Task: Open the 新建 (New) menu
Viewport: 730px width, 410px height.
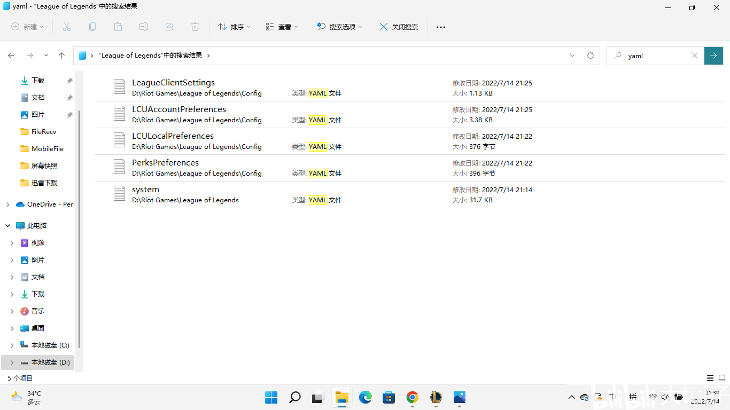Action: pyautogui.click(x=28, y=27)
